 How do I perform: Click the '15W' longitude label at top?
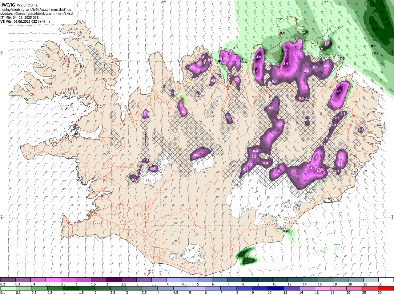click(x=326, y=2)
